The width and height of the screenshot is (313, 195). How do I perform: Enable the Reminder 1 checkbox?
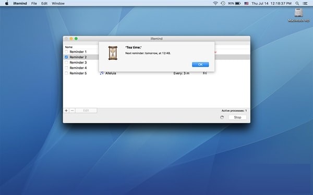tap(66, 51)
